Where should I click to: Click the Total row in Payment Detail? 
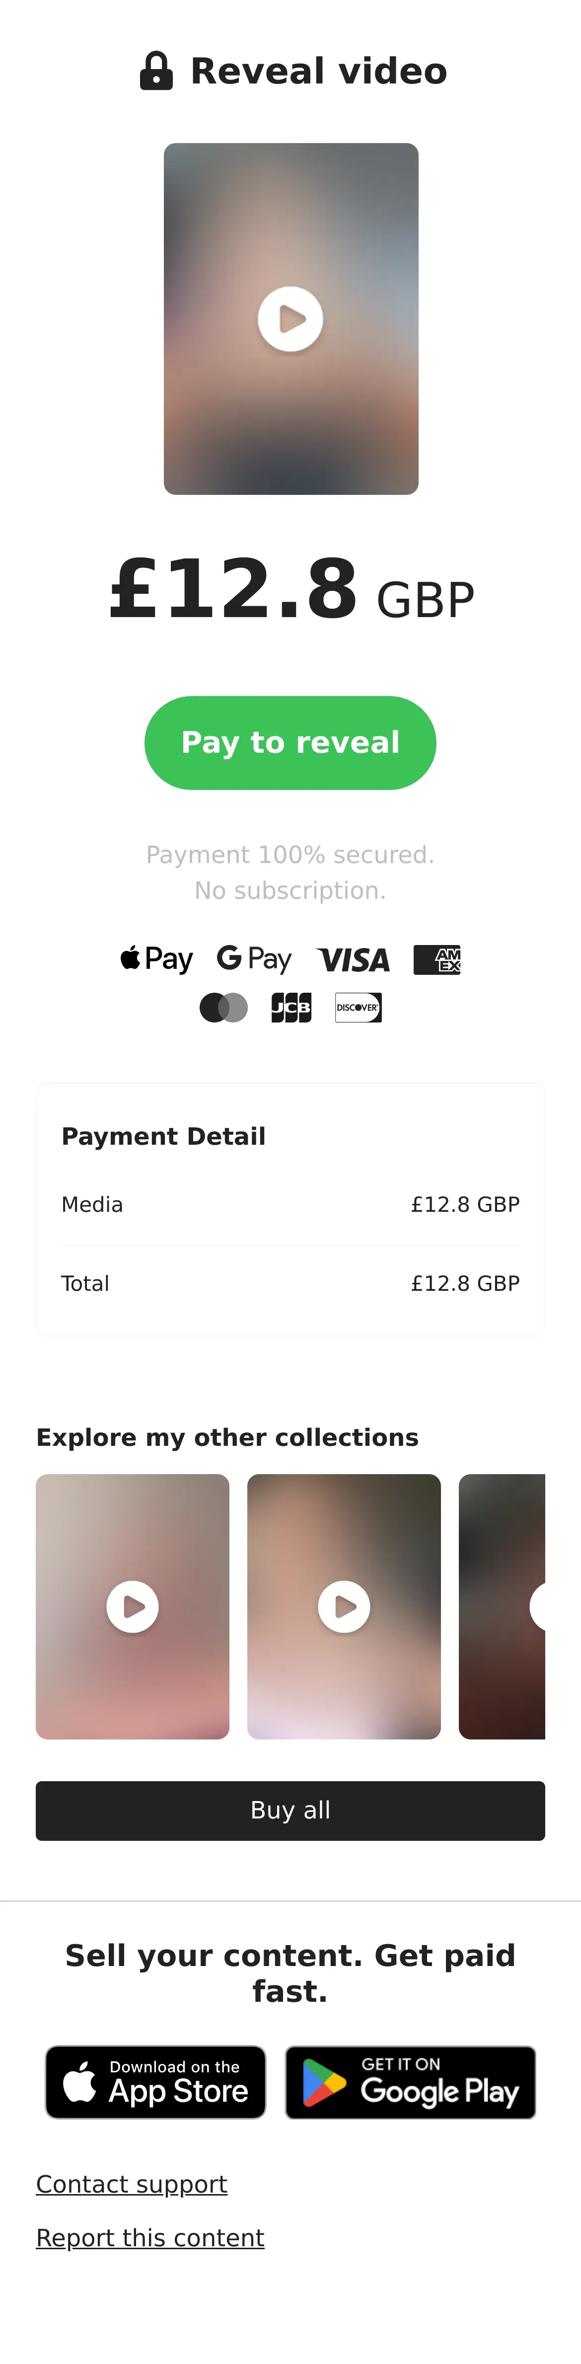pyautogui.click(x=290, y=1283)
